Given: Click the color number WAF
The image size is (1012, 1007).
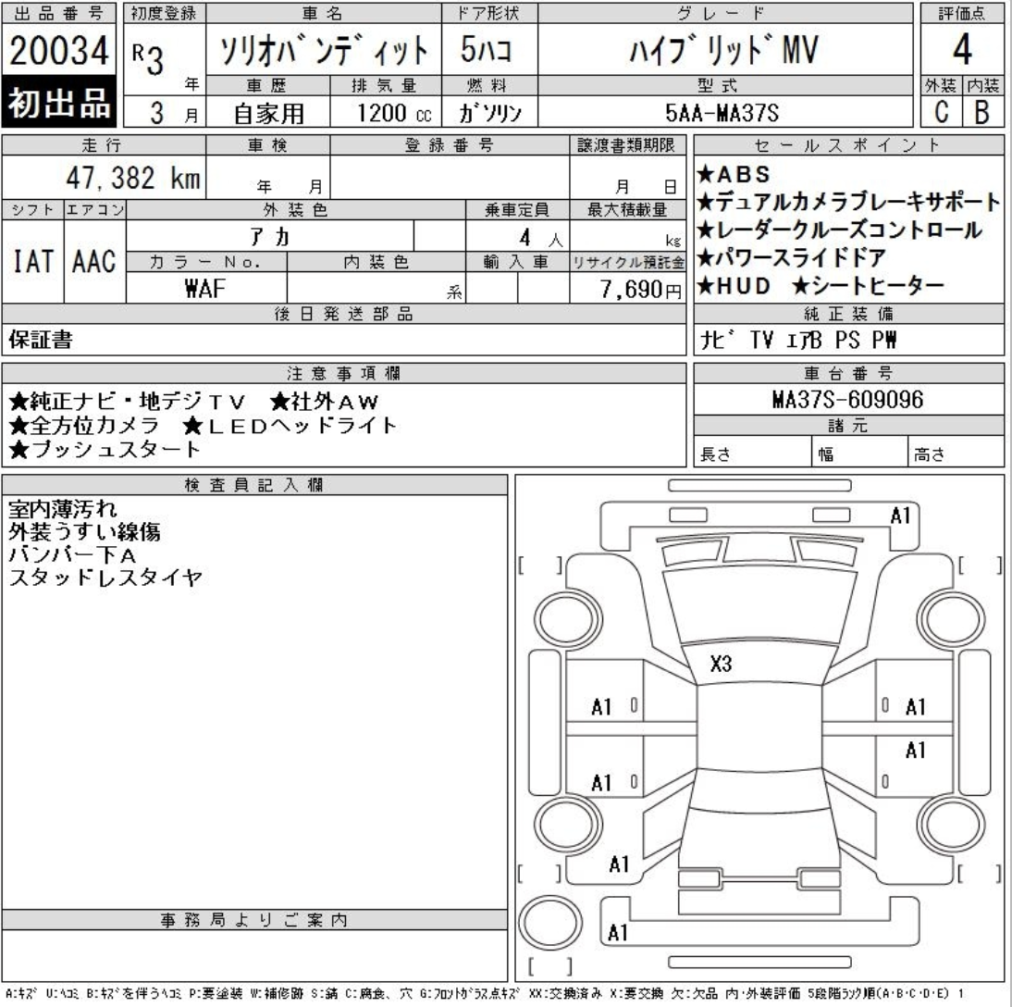Looking at the screenshot, I should point(204,288).
